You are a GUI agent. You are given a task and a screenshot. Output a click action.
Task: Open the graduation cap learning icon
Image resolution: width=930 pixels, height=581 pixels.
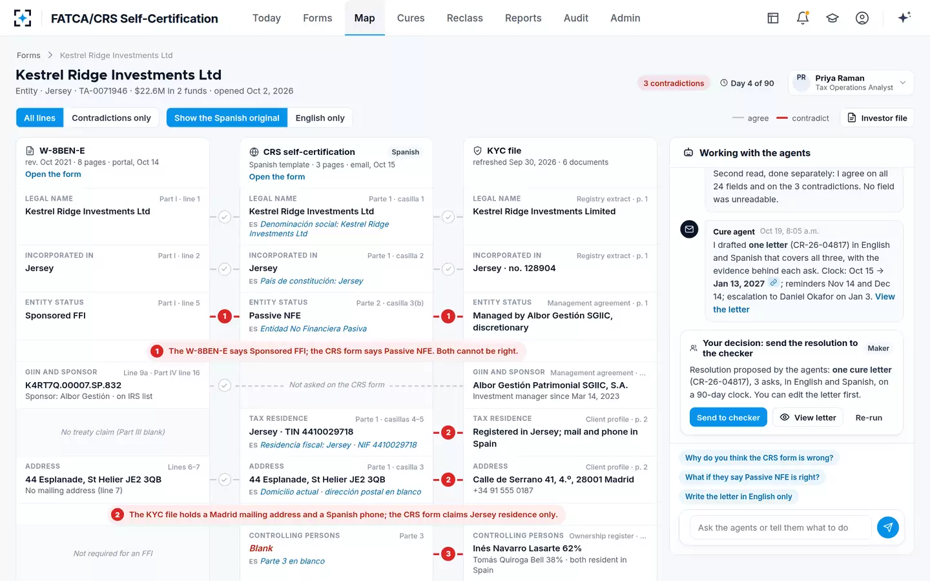(832, 18)
